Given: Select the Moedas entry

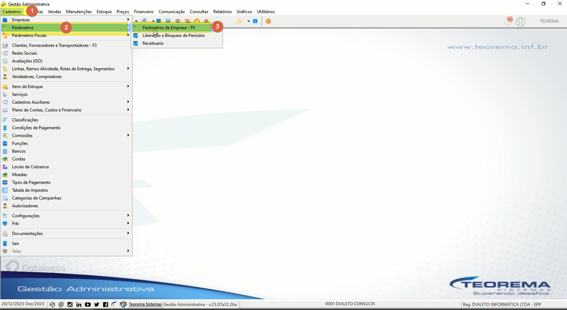Looking at the screenshot, I should pyautogui.click(x=66, y=175).
